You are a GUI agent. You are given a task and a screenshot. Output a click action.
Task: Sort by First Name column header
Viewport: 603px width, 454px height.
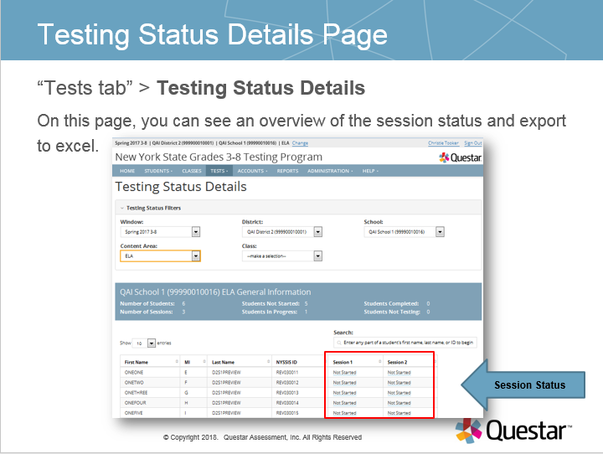pyautogui.click(x=150, y=362)
